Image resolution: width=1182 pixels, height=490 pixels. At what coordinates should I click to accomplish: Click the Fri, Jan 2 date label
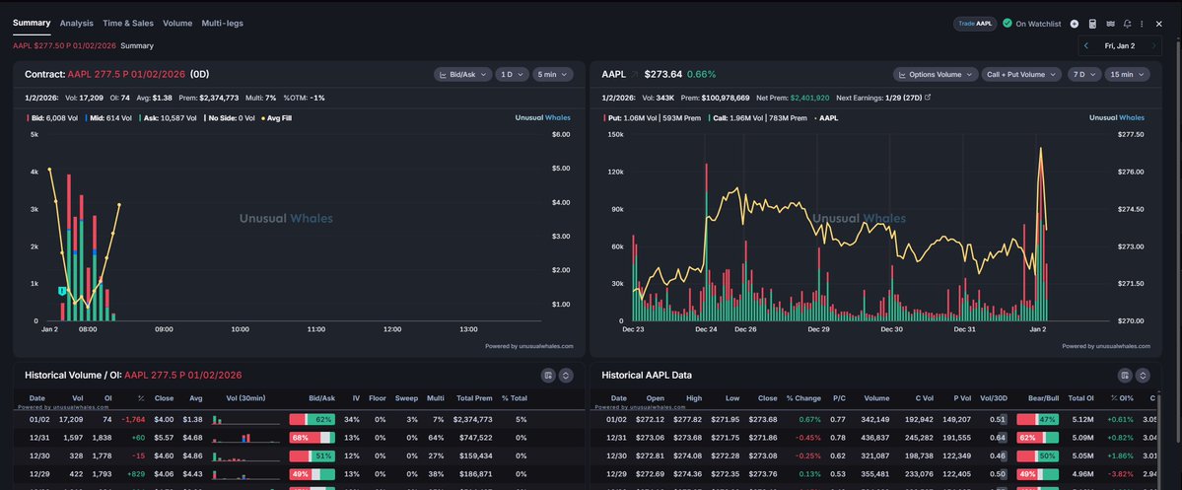coord(1120,46)
